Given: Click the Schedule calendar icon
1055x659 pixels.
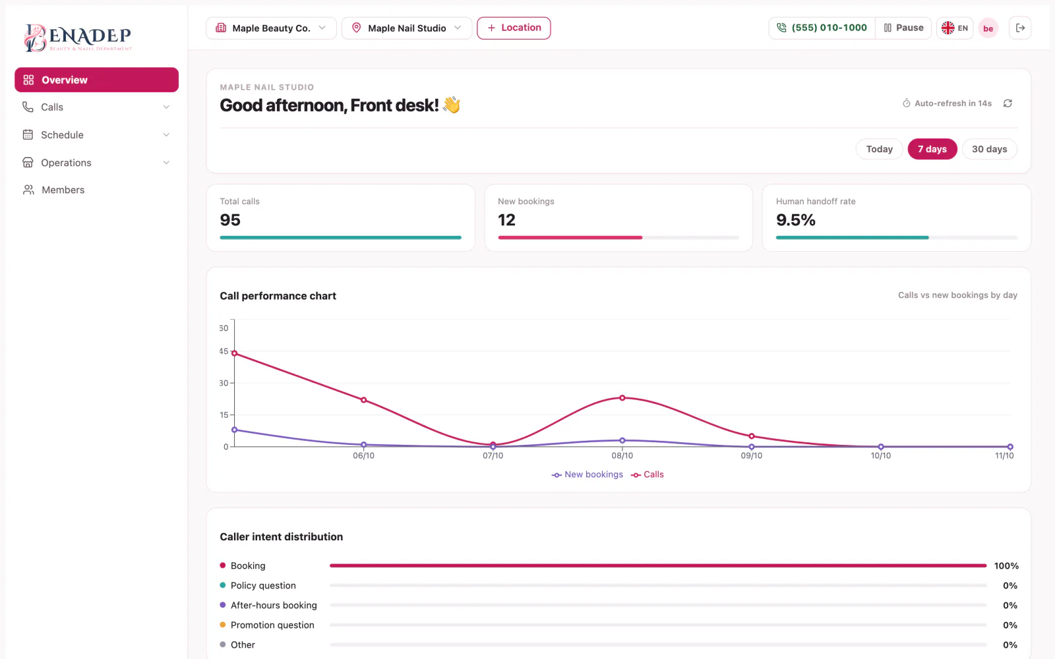Looking at the screenshot, I should [28, 134].
